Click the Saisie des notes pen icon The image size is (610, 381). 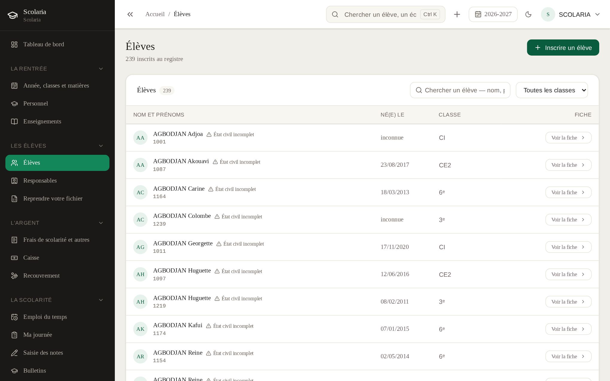coord(14,353)
